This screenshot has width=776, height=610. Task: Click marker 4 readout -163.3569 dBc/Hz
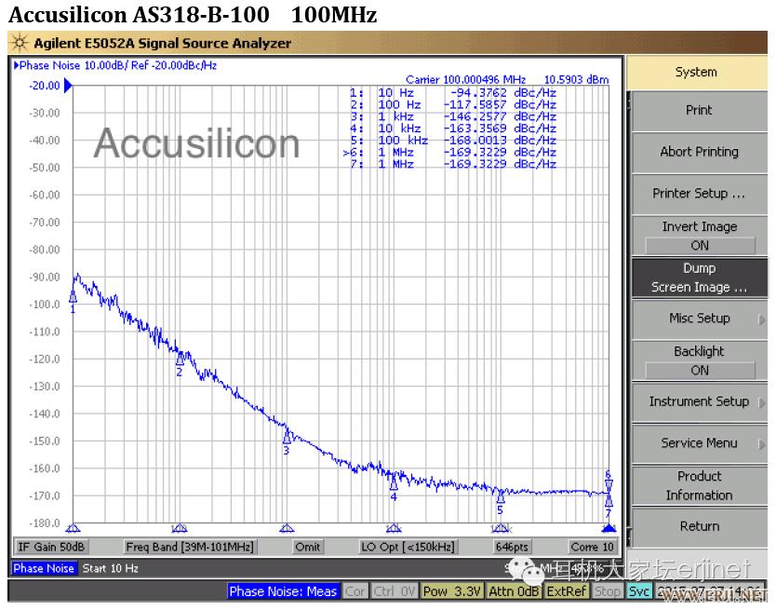coord(500,129)
